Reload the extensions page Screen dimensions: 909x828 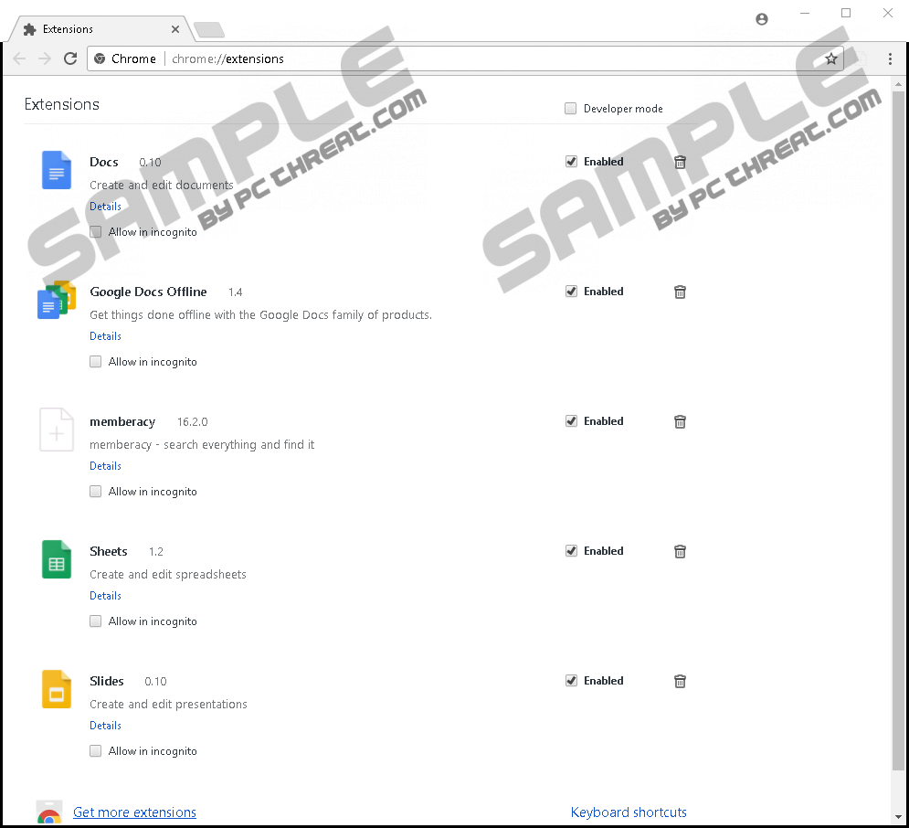click(x=70, y=58)
